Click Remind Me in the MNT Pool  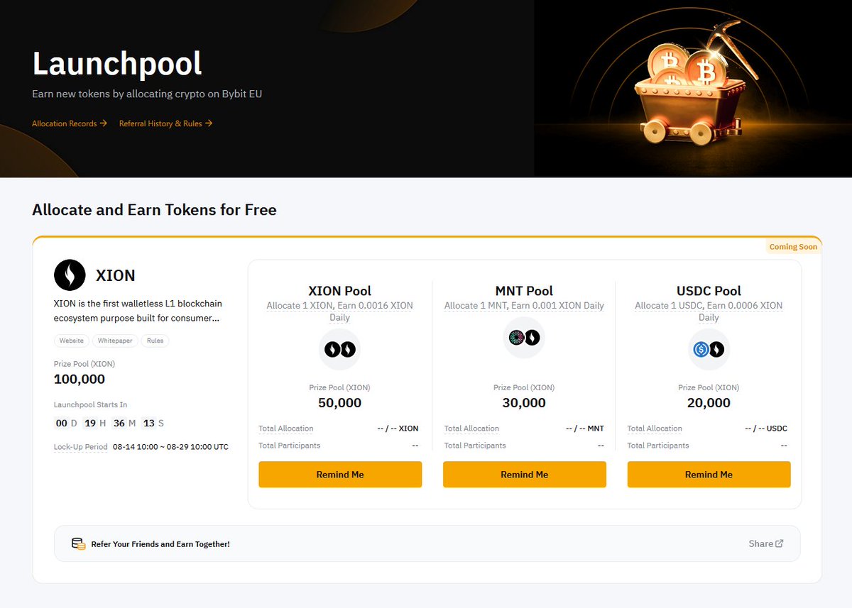click(525, 475)
